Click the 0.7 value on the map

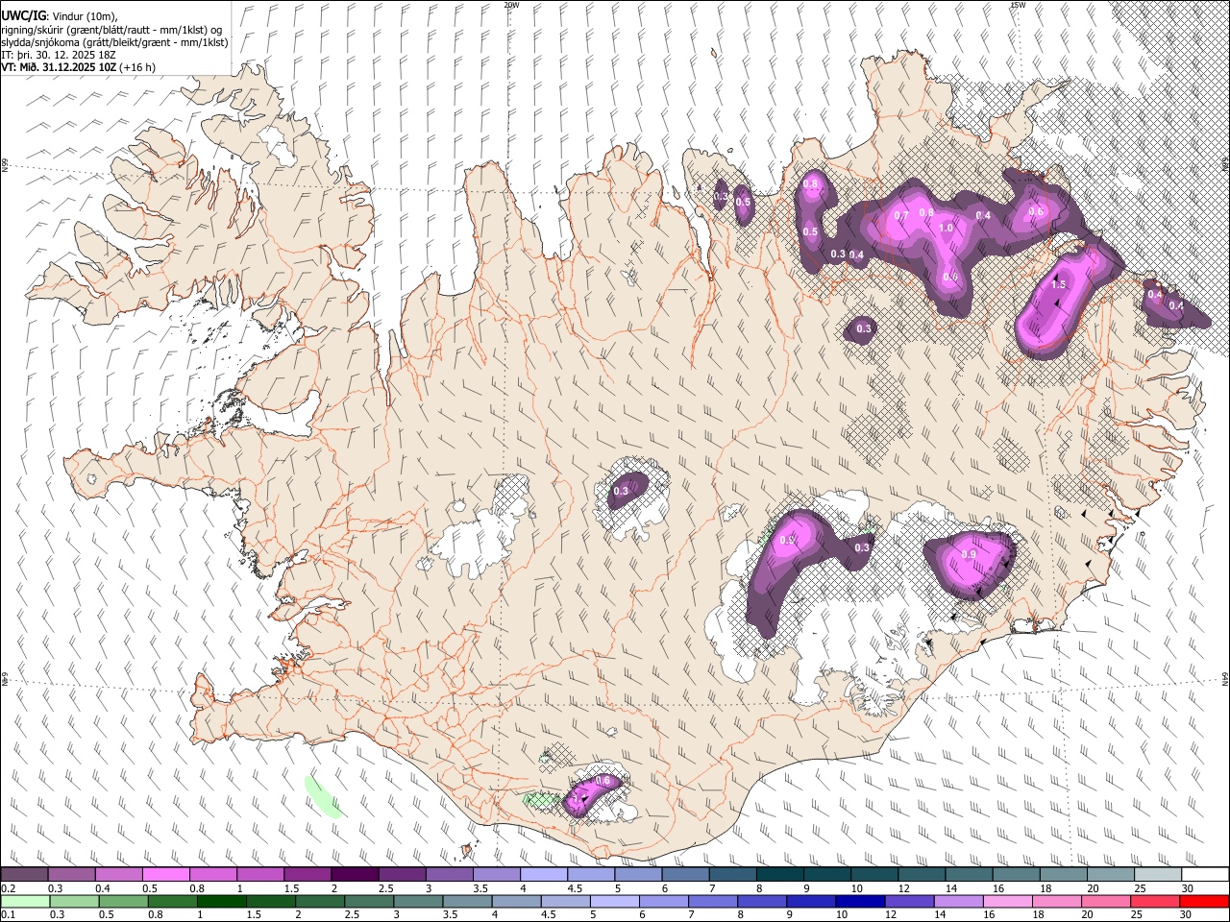900,216
